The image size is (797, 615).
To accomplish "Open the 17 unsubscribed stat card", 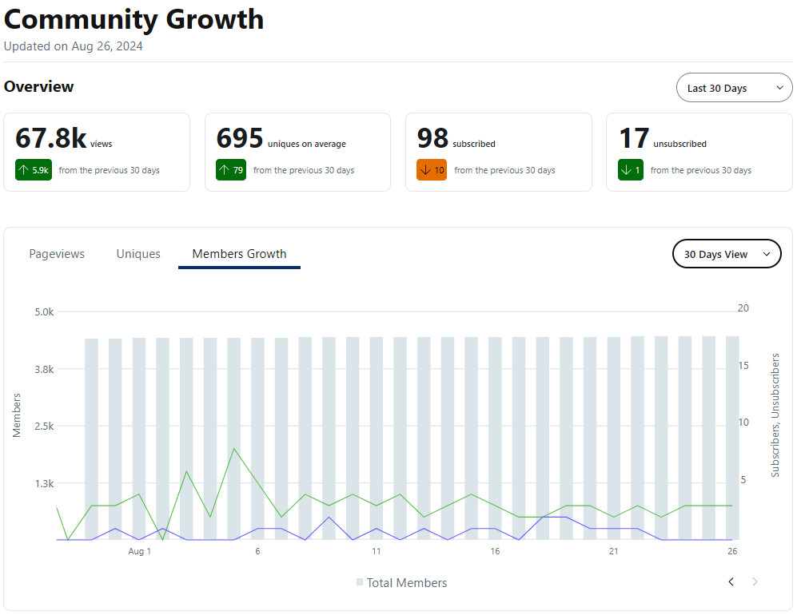I will coord(699,152).
